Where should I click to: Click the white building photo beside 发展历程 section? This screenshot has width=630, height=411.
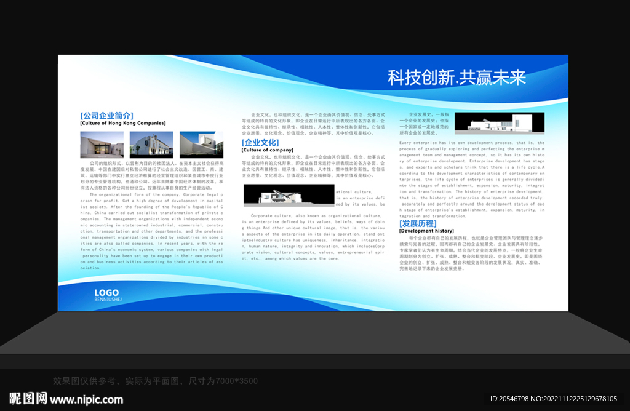click(500, 122)
